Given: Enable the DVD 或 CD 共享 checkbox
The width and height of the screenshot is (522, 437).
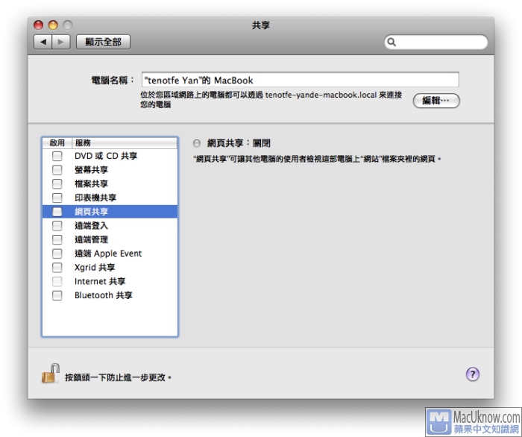Looking at the screenshot, I should coord(57,156).
